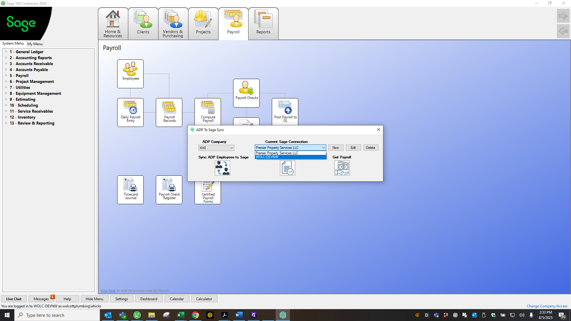Expand 5 - Payroll tree node
Viewport: 571px width, 321px height.
6,75
